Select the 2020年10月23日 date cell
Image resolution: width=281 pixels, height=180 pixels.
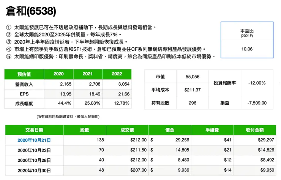tap(34, 150)
